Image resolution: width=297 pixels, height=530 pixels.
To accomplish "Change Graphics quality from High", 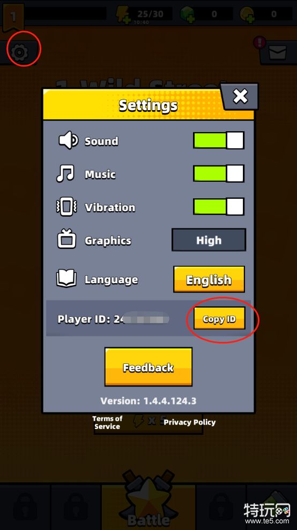I will click(209, 240).
